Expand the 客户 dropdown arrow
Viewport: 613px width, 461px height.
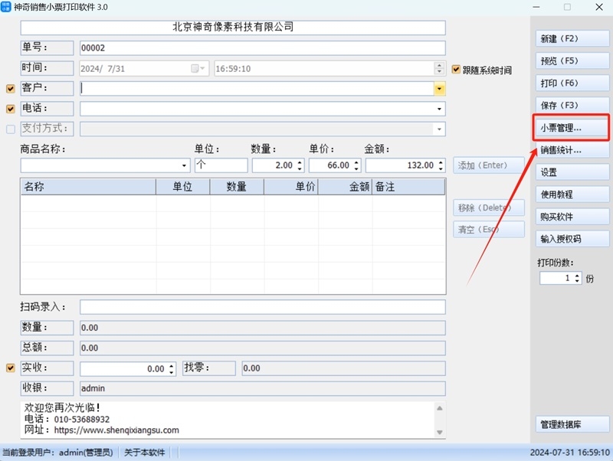439,89
